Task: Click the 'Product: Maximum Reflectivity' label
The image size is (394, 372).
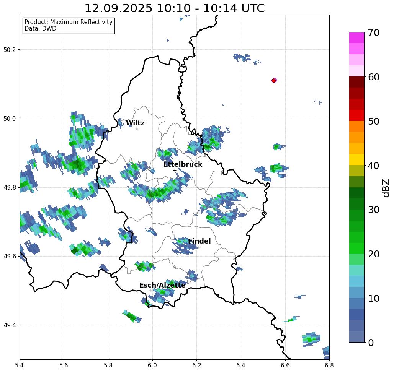Action: pos(68,22)
